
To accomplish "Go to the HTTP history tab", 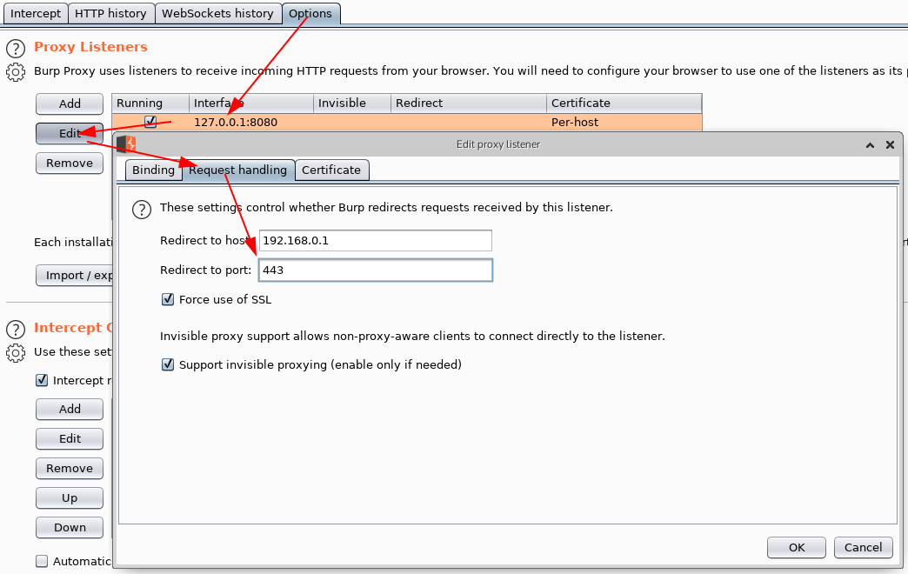I will (111, 14).
